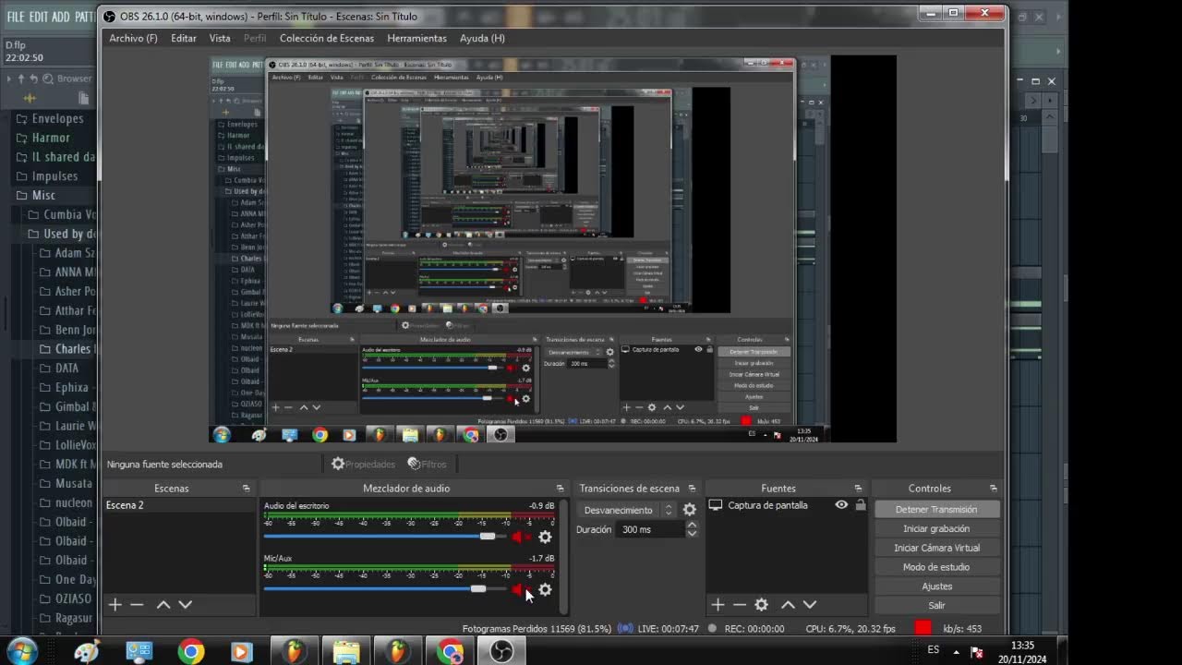Toggle lock on Captura de pantalla source
The height and width of the screenshot is (665, 1182).
(861, 505)
